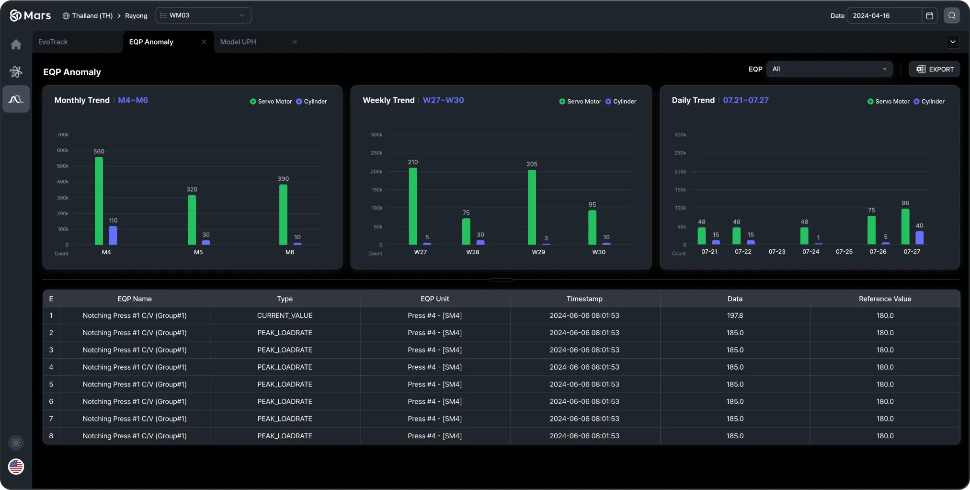Open the WM03 dropdown
The height and width of the screenshot is (490, 970).
pyautogui.click(x=203, y=15)
